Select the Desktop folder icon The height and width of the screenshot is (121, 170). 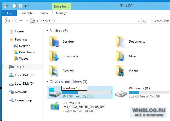[54, 42]
